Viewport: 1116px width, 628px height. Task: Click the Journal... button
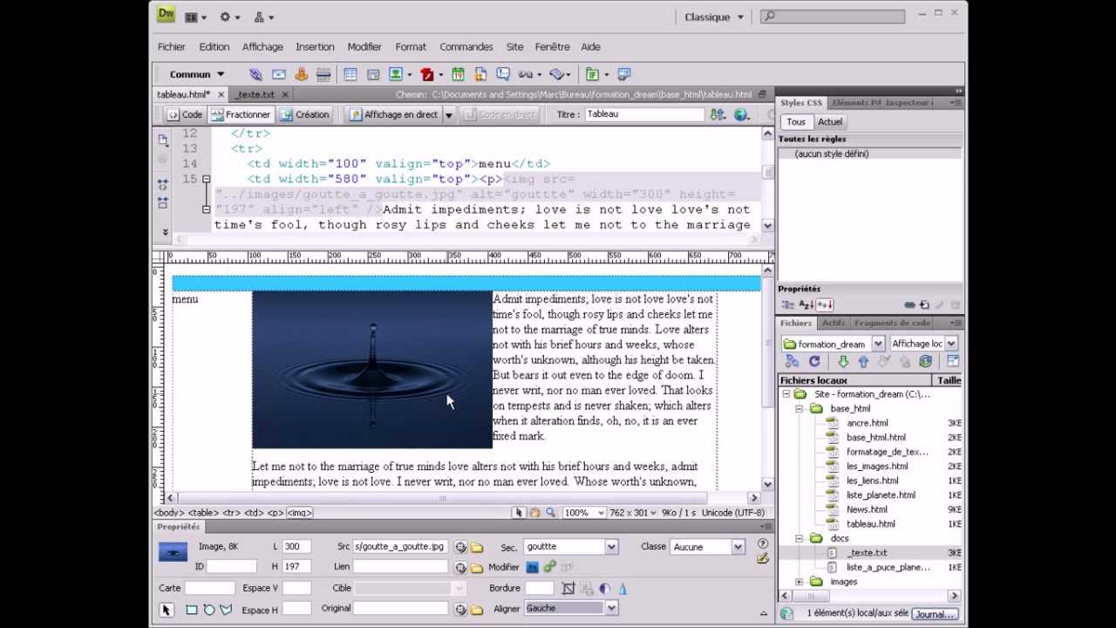tap(934, 614)
